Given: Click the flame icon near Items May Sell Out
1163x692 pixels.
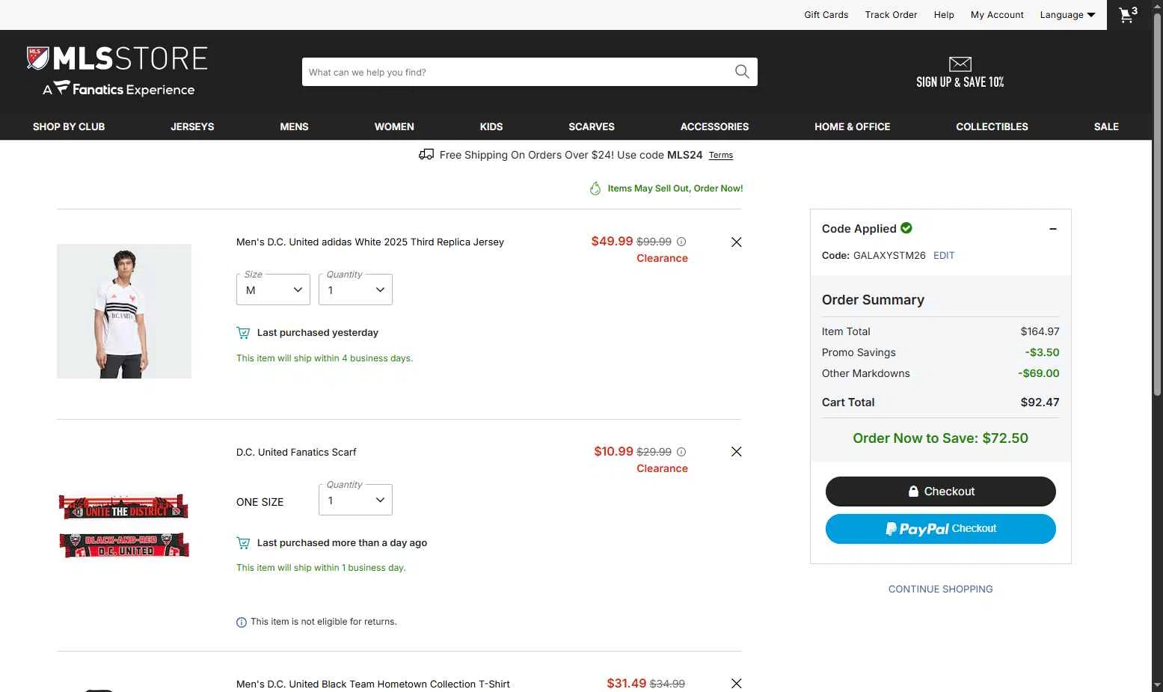Looking at the screenshot, I should 595,189.
